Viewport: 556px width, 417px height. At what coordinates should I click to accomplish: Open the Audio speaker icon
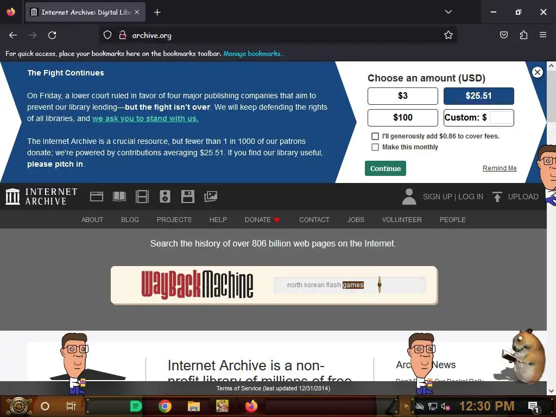(165, 197)
